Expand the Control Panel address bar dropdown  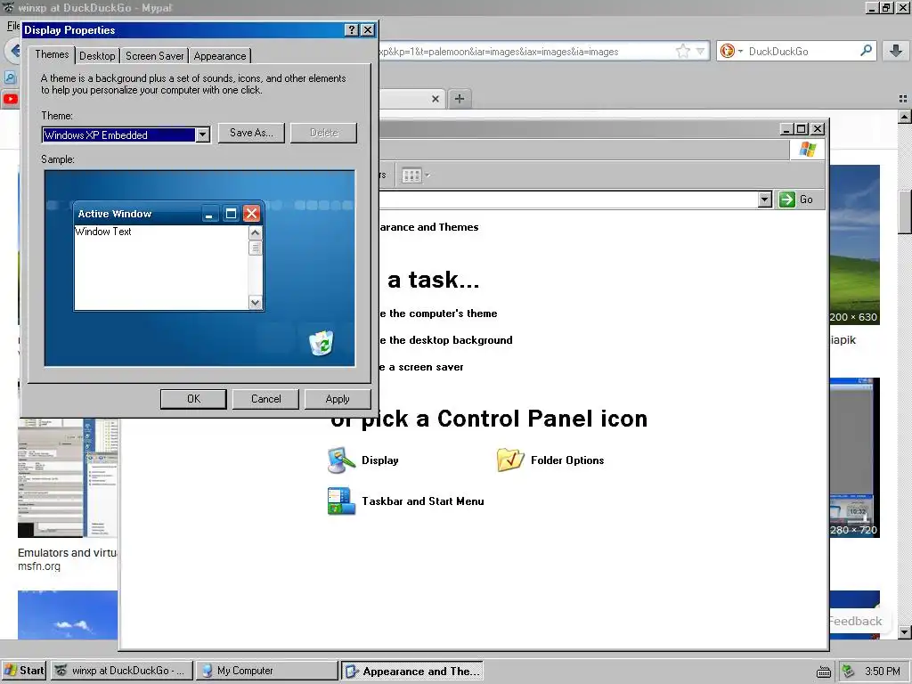(x=765, y=199)
